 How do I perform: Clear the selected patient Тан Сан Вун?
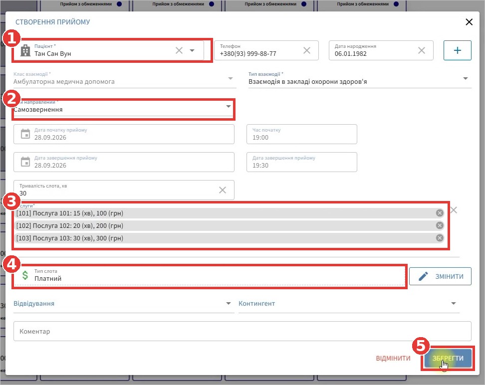pos(179,50)
